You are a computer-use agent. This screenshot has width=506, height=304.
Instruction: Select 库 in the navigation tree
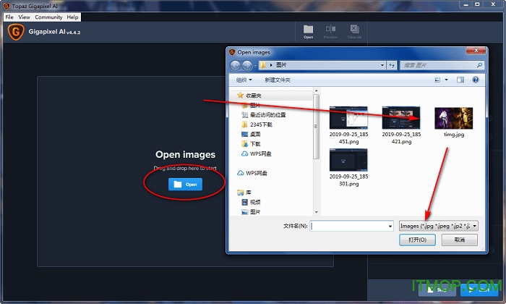(249, 193)
